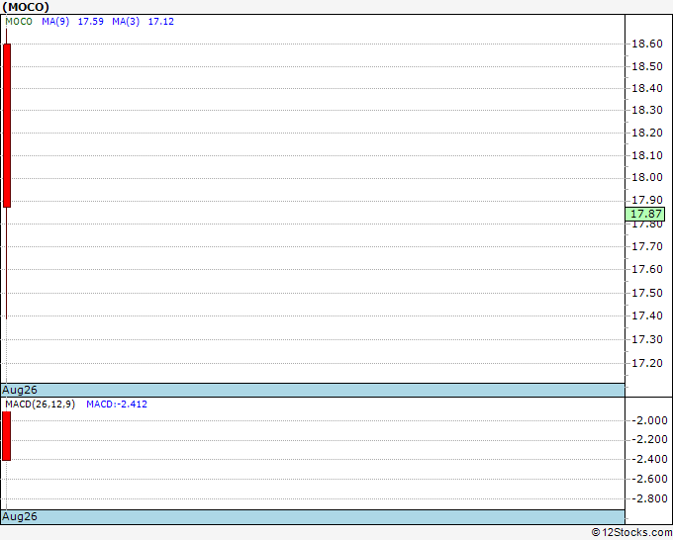The width and height of the screenshot is (673, 540).
Task: Click the -2.600 MACD axis label
Action: click(650, 479)
